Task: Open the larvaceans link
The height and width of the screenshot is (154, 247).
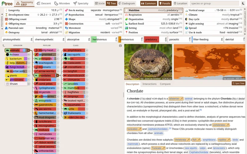Action: point(219,148)
